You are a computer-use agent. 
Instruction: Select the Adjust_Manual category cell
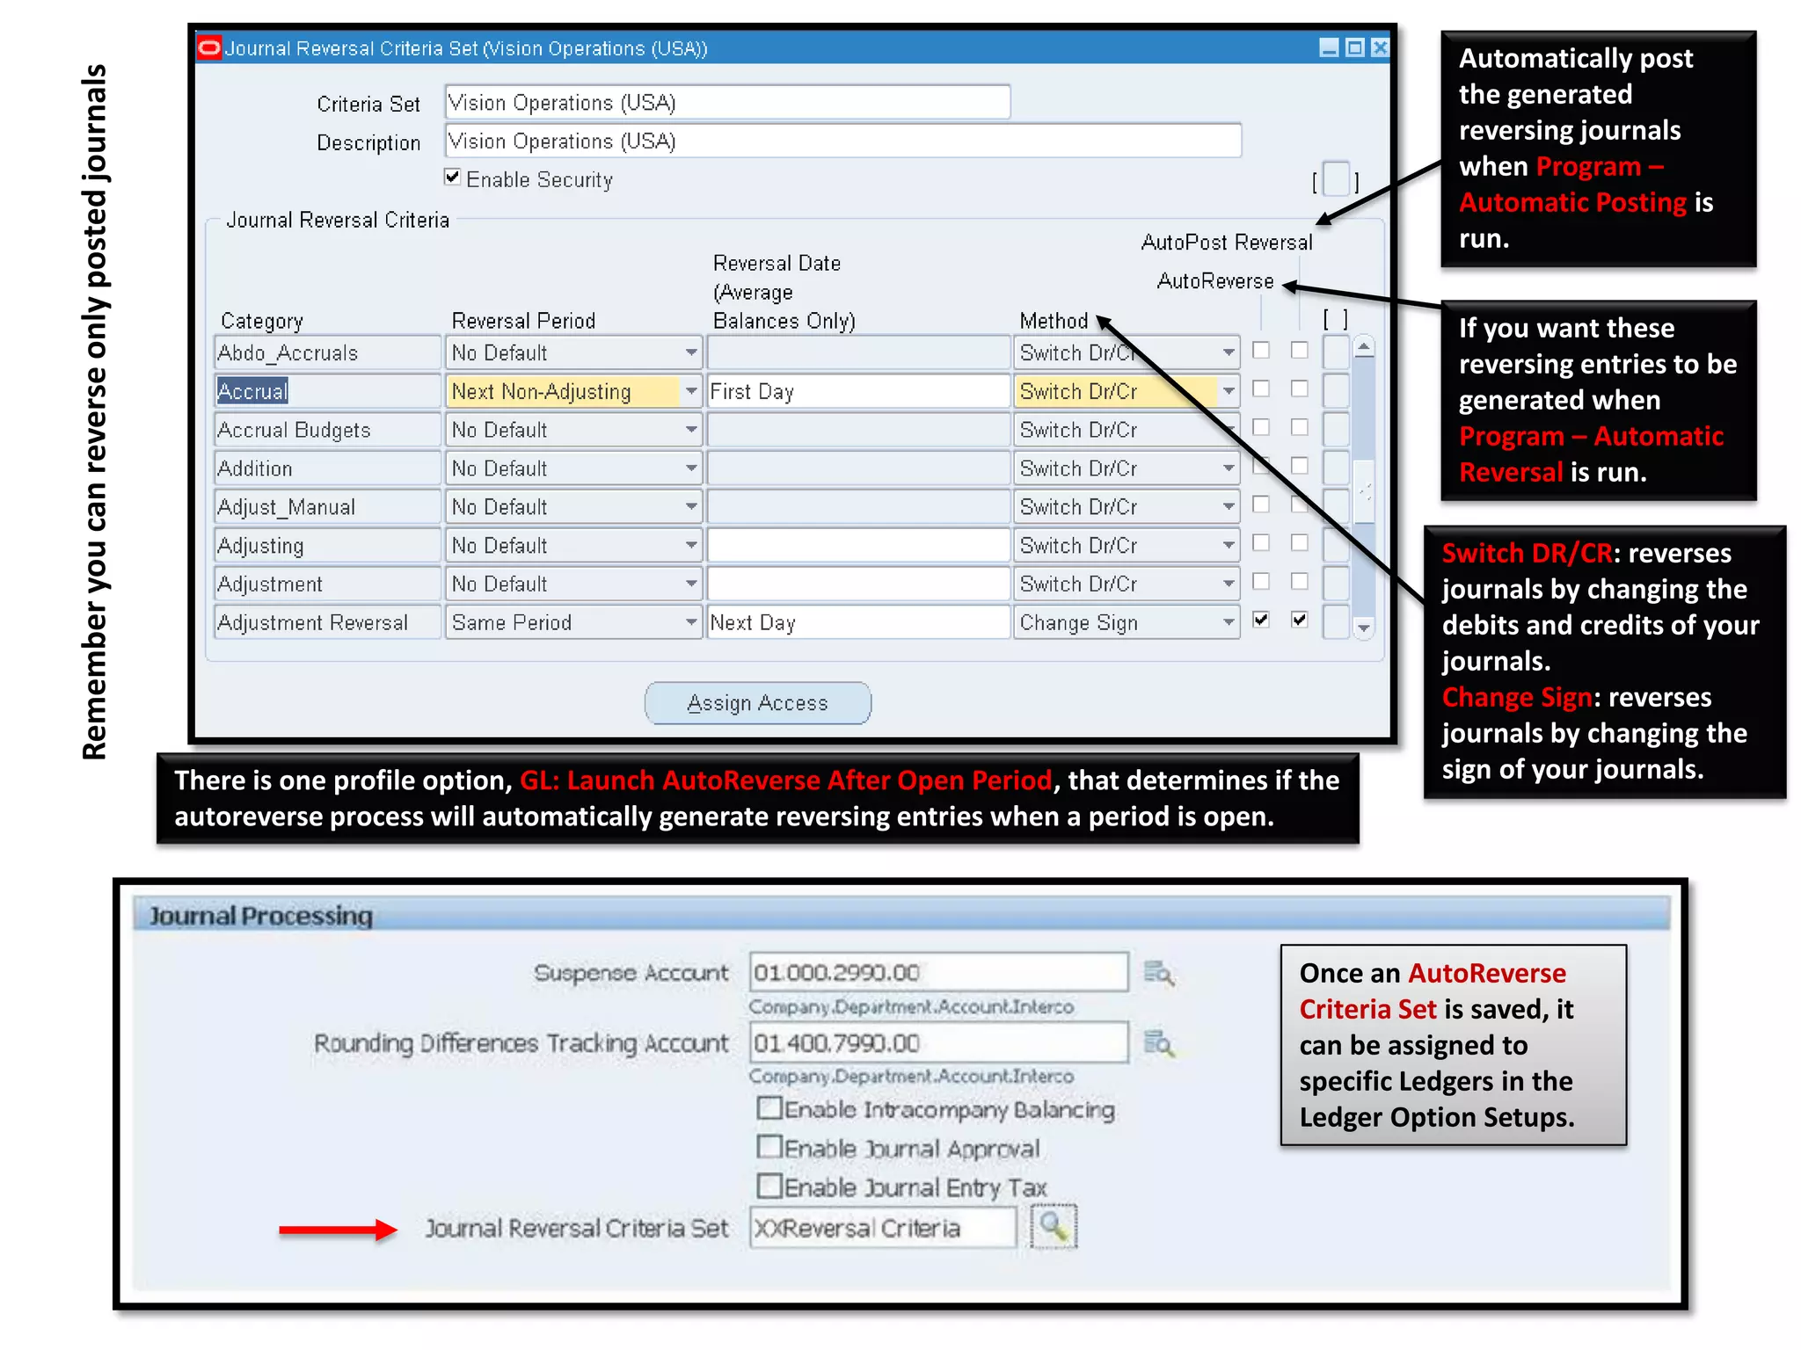click(327, 507)
